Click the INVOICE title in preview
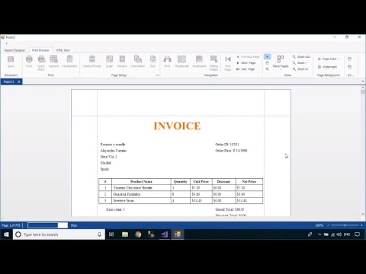Screen dimensions: 366x274 (177, 126)
